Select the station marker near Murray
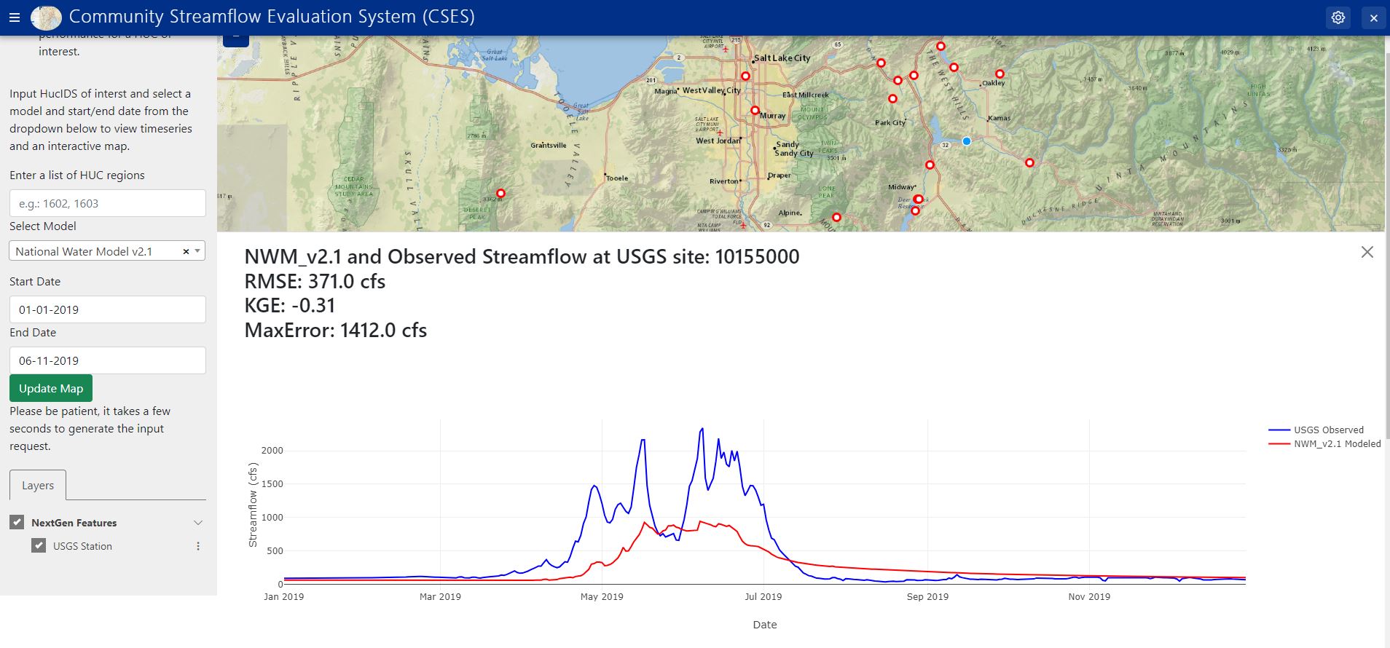 755,111
